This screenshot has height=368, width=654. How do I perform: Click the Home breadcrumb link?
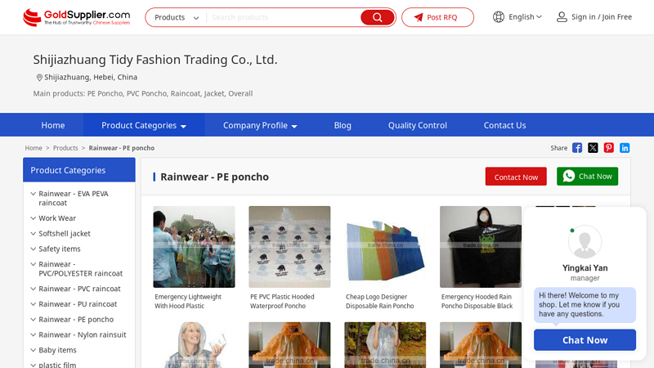(34, 148)
